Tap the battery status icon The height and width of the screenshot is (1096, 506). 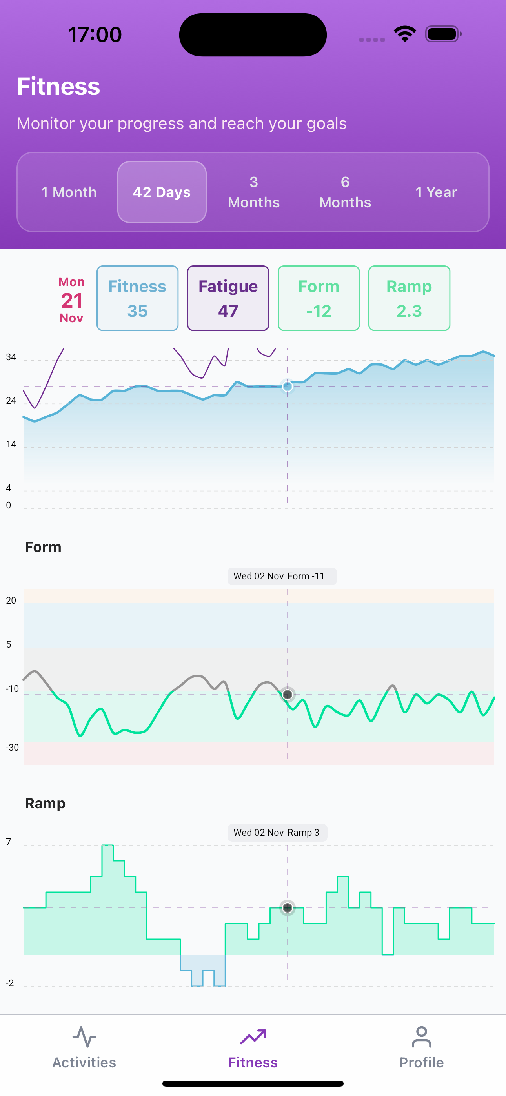coord(443,34)
